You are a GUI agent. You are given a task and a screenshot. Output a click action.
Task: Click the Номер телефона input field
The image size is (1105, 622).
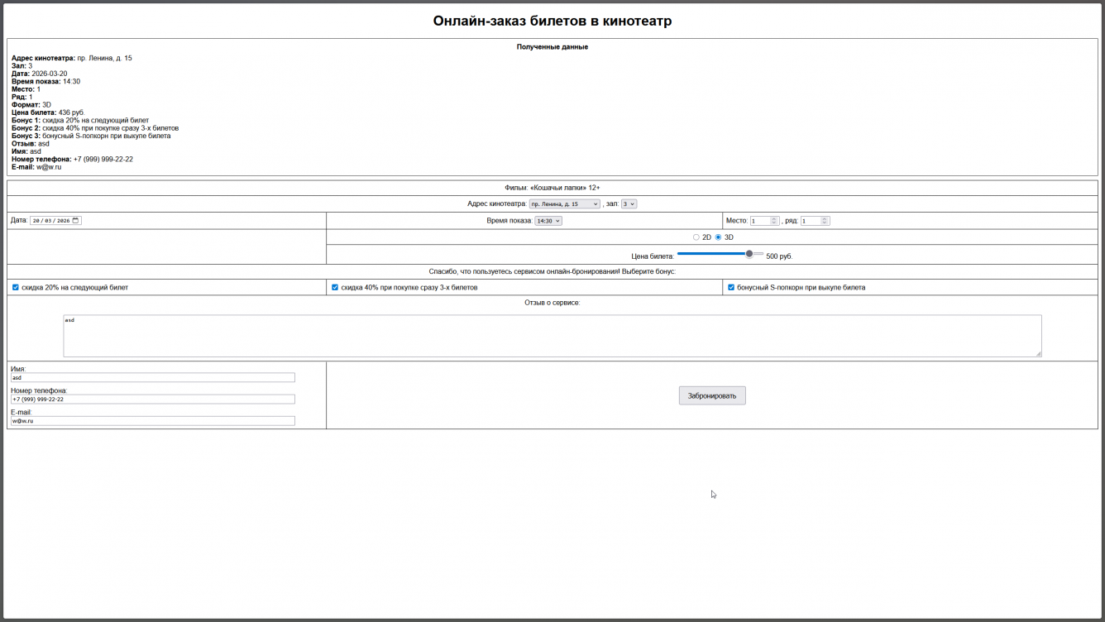tap(153, 400)
